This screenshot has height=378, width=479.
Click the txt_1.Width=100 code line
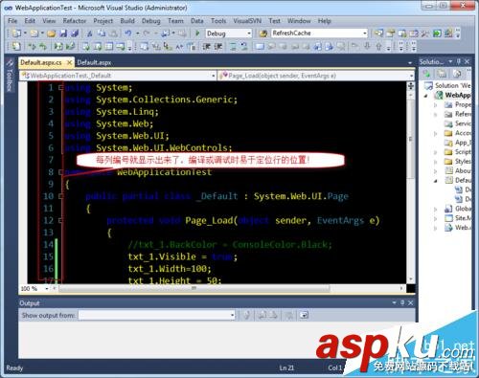coord(170,269)
